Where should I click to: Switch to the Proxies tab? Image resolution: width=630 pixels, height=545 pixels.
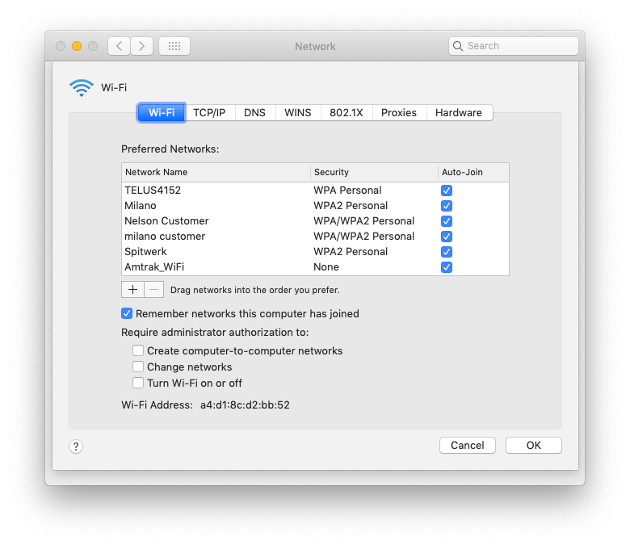coord(399,112)
